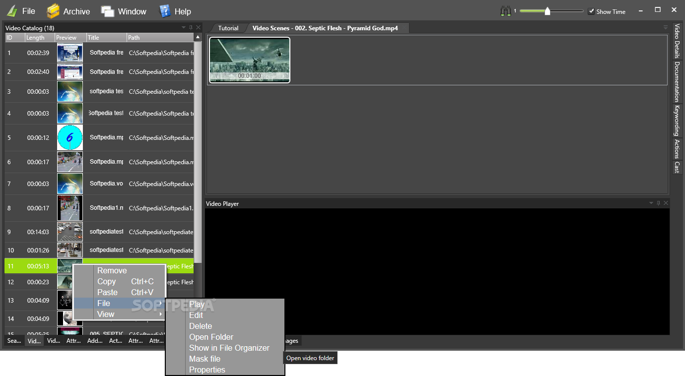This screenshot has height=376, width=685.
Task: Select preview thumbnail of video ID 4
Action: pyautogui.click(x=70, y=113)
